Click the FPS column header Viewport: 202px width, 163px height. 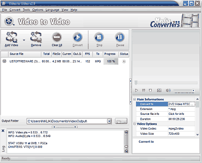[x=88, y=54]
